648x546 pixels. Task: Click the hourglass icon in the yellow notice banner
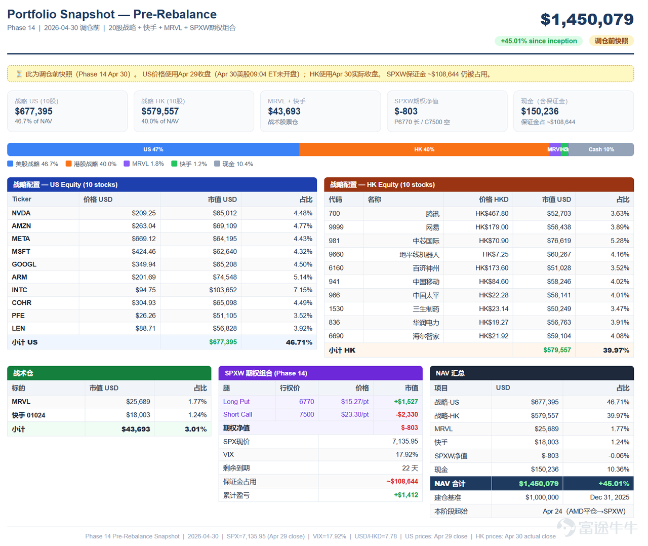[x=19, y=74]
